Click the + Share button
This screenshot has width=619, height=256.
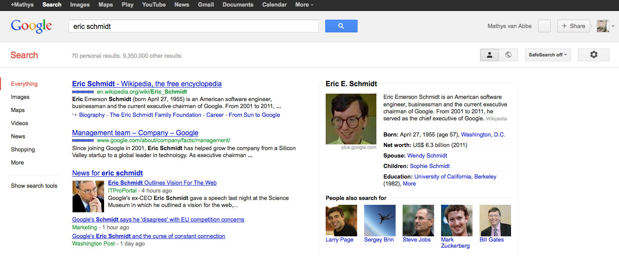coord(574,26)
